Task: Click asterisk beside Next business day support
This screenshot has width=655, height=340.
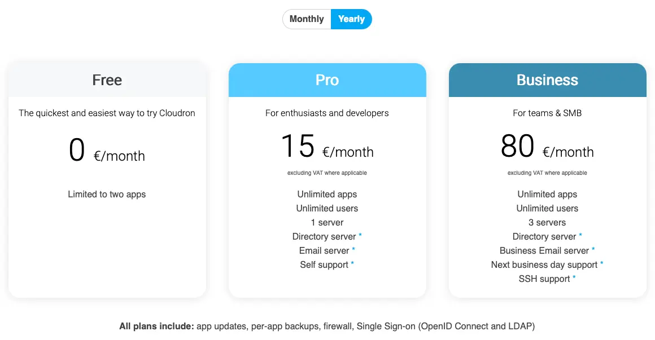Action: coord(601,264)
